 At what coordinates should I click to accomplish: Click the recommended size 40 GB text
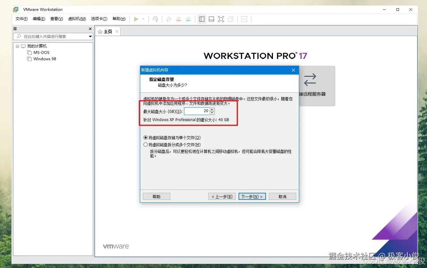(x=186, y=120)
